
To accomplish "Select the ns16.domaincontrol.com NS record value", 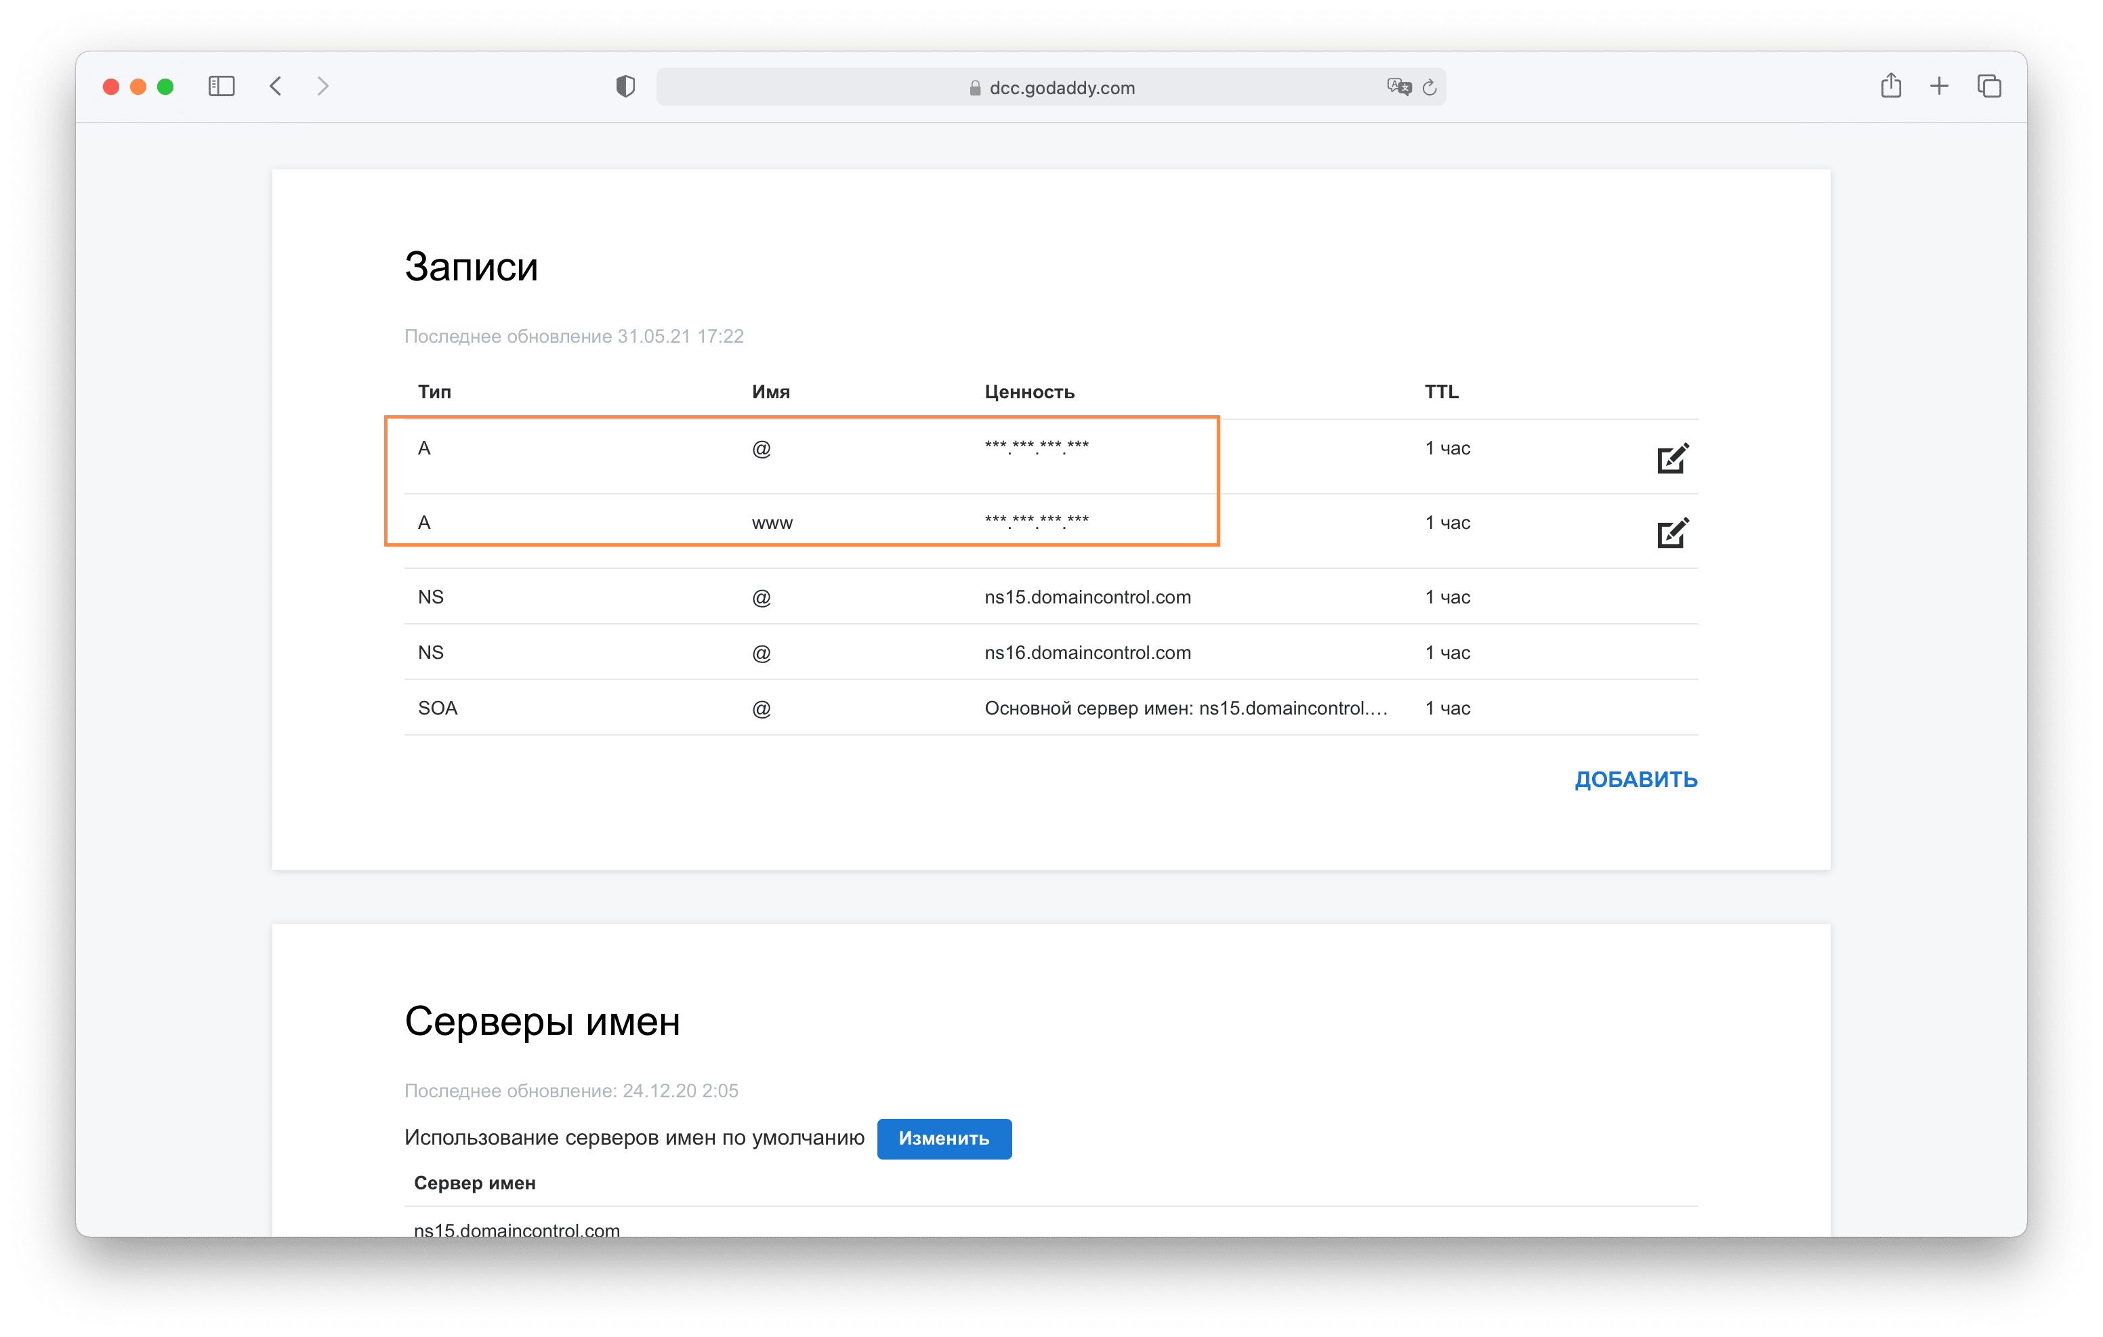I will pos(1087,653).
